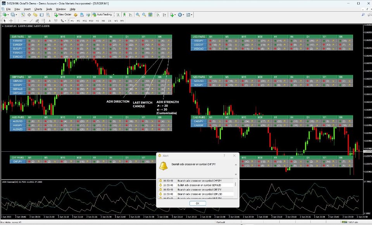Click the EURUSD dashboard symbol label
This screenshot has width=372, height=225.
tap(18, 41)
